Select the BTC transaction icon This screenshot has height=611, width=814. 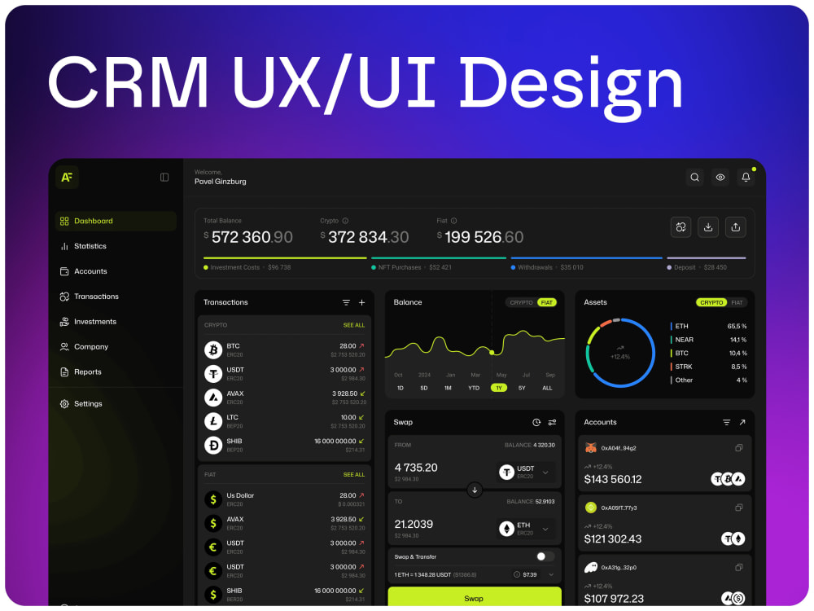pyautogui.click(x=213, y=350)
